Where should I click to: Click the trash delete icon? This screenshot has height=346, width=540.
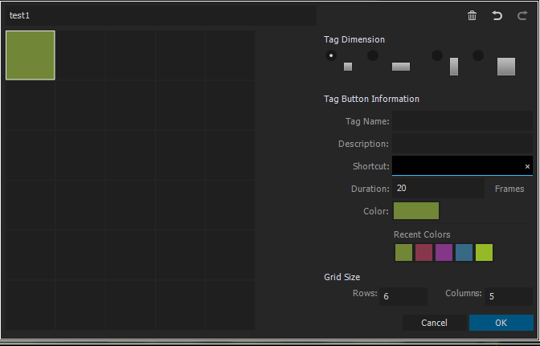[x=472, y=15]
